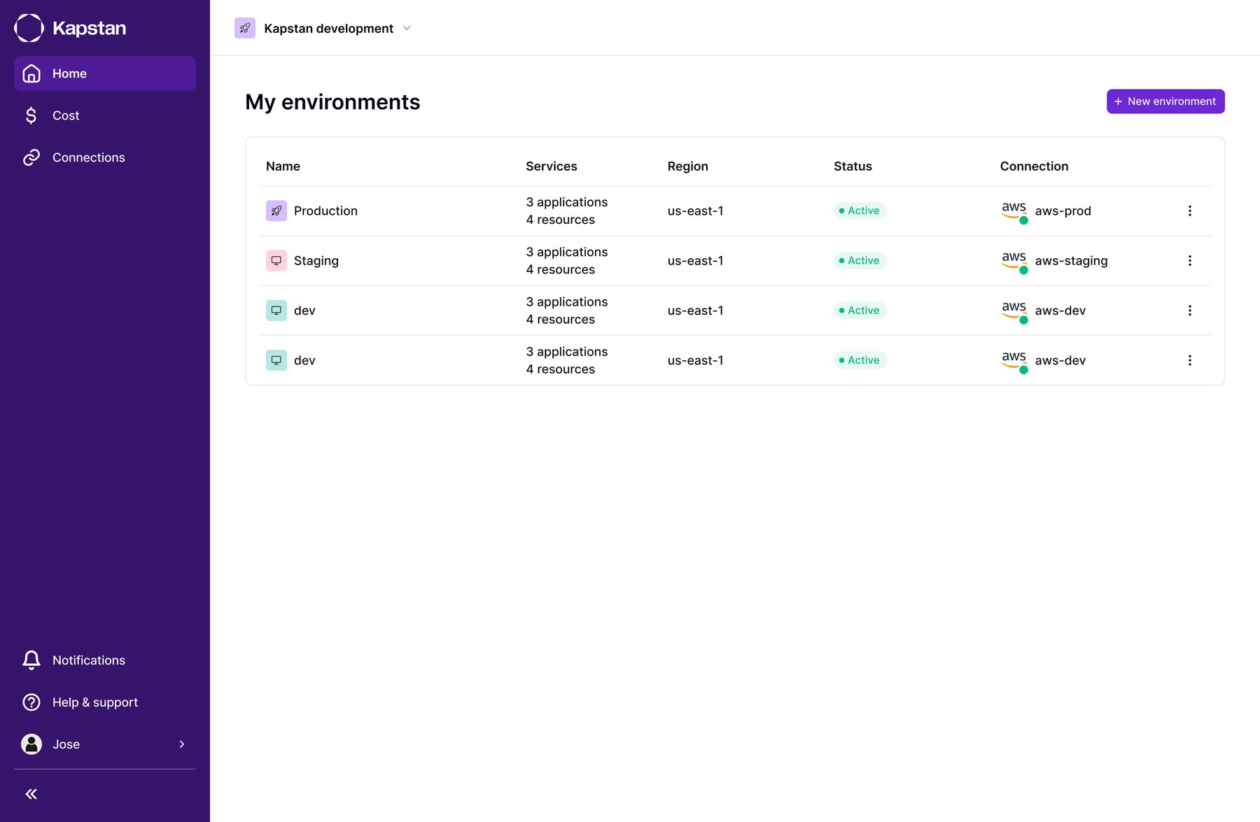Image resolution: width=1260 pixels, height=822 pixels.
Task: Open the three-dot menu for Production
Action: pyautogui.click(x=1189, y=211)
